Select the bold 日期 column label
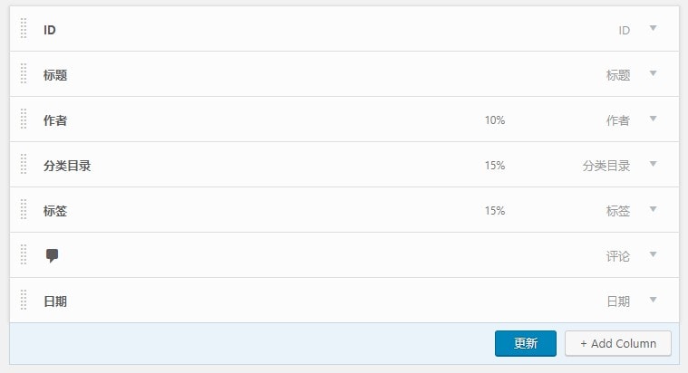 tap(55, 301)
